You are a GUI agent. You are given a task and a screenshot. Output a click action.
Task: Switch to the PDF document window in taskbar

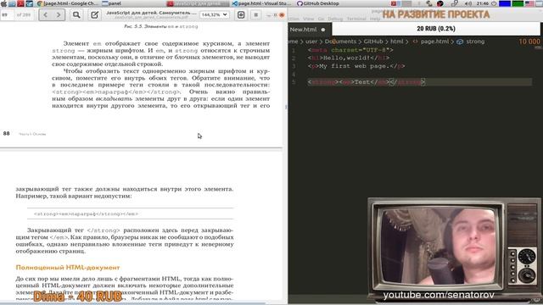[198, 3]
